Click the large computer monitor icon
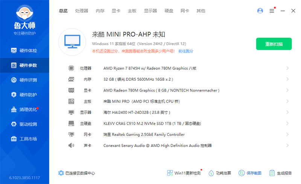Screen dimensions: 301x184 tap(72, 42)
